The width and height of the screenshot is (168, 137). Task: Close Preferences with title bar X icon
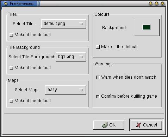(162, 4)
